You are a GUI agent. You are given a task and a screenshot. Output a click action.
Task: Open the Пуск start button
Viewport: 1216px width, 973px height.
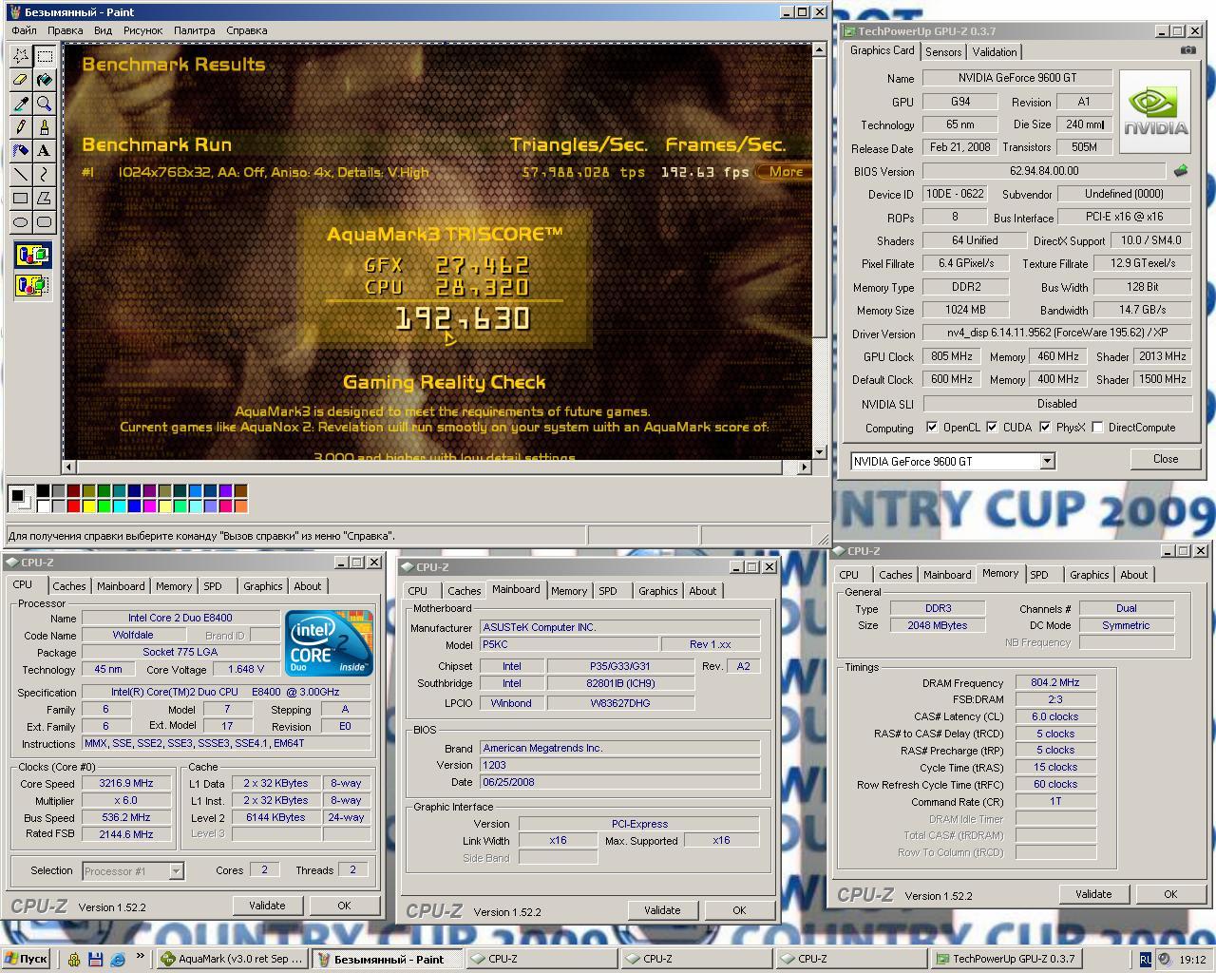[27, 959]
